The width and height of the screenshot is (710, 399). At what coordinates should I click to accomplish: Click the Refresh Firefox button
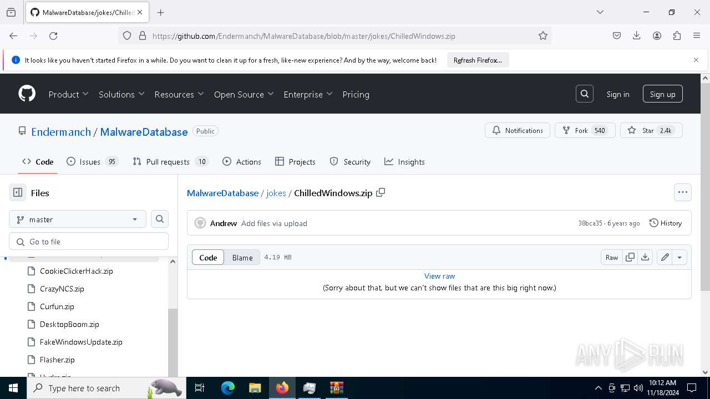pyautogui.click(x=478, y=60)
